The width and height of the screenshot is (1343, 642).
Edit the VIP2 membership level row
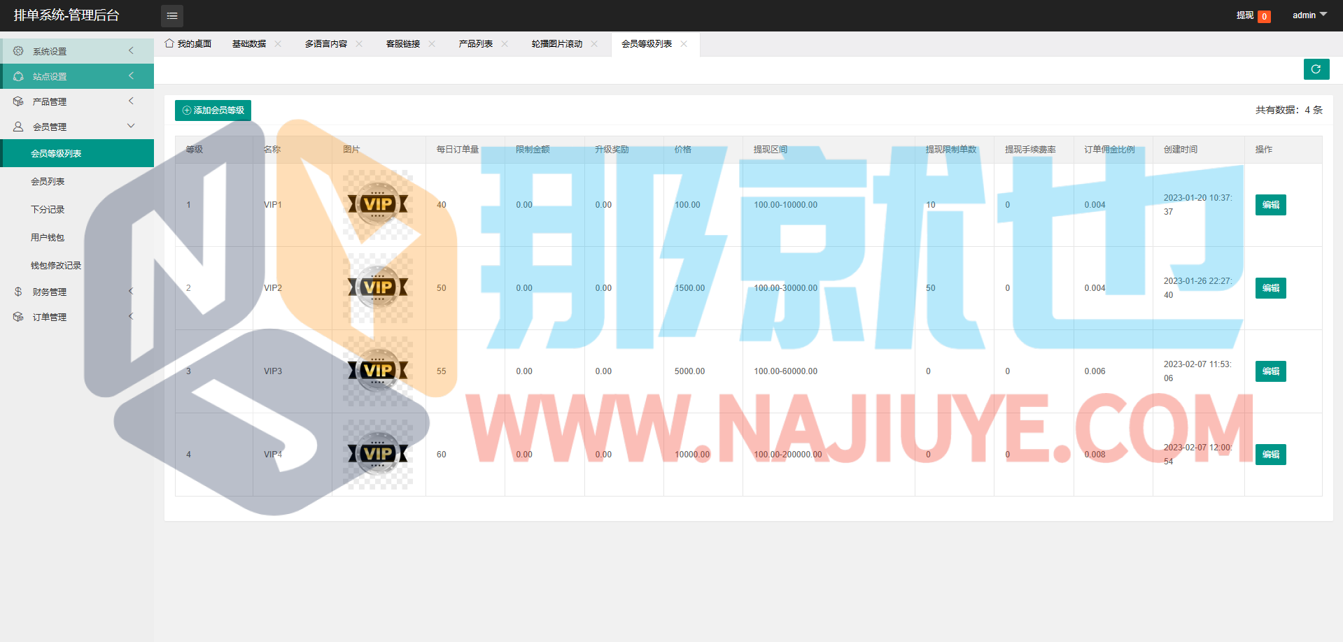coord(1270,288)
